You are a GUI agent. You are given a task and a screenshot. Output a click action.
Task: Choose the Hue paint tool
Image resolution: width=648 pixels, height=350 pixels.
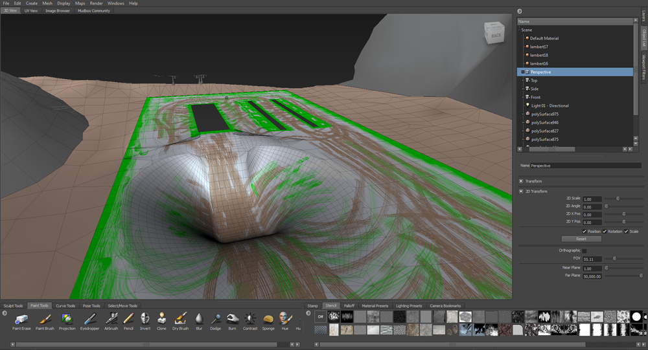click(x=284, y=322)
